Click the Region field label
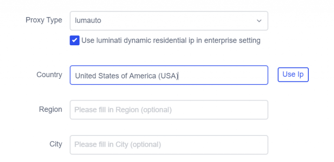 (x=50, y=109)
